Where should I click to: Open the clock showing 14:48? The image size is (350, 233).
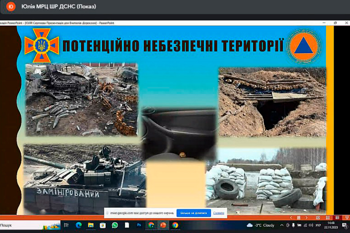click(x=331, y=225)
